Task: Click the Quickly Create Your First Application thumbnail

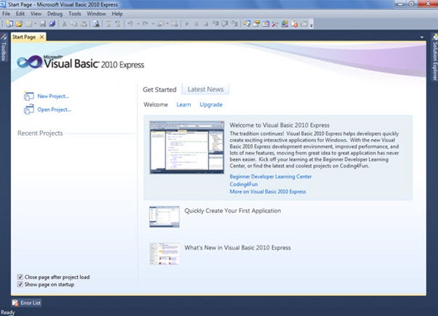Action: click(164, 217)
